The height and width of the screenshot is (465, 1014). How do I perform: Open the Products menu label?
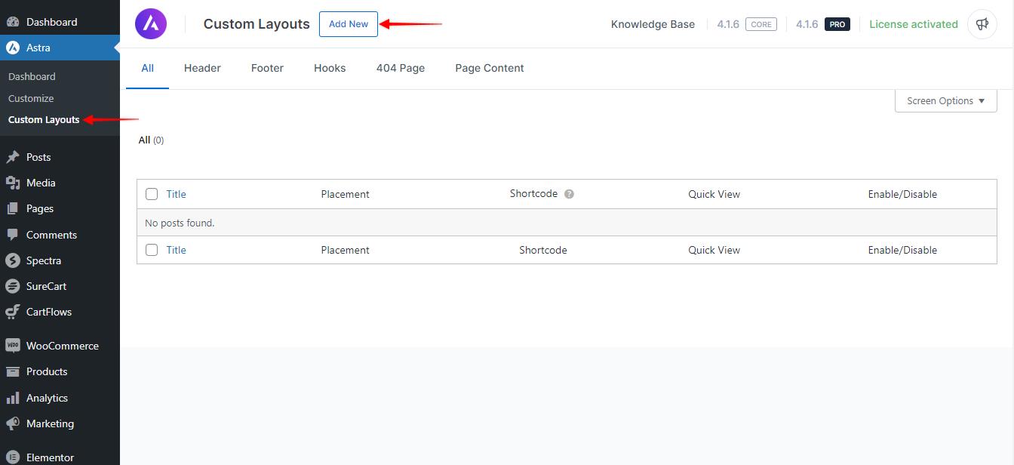47,371
